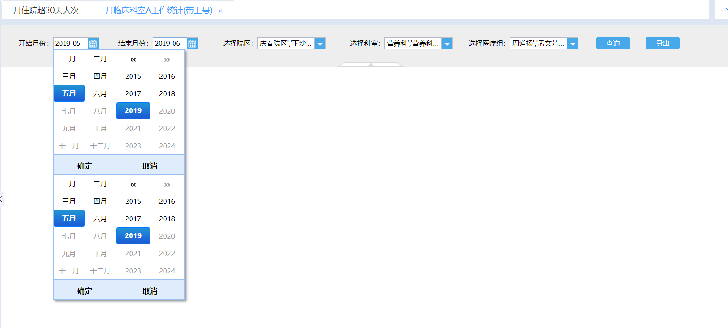Click greyed year 2024 in the lower picker
The image size is (728, 328).
point(167,271)
